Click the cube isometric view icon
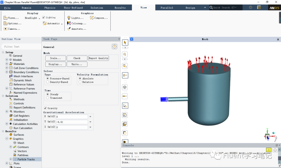 click(125, 88)
